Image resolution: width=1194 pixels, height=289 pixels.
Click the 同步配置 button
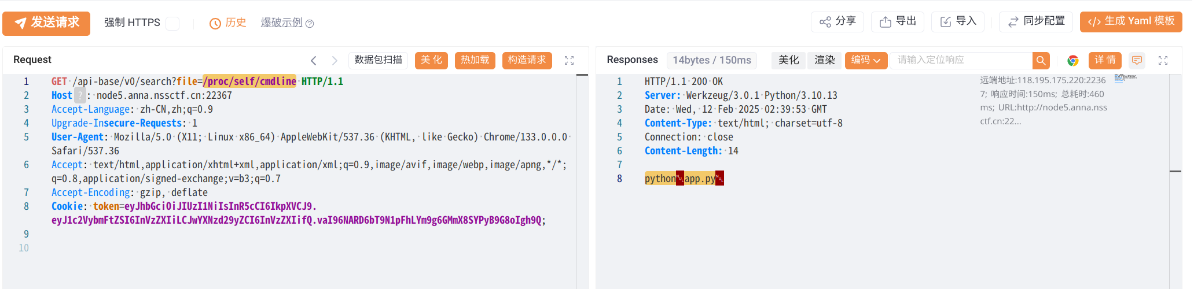coord(1036,21)
